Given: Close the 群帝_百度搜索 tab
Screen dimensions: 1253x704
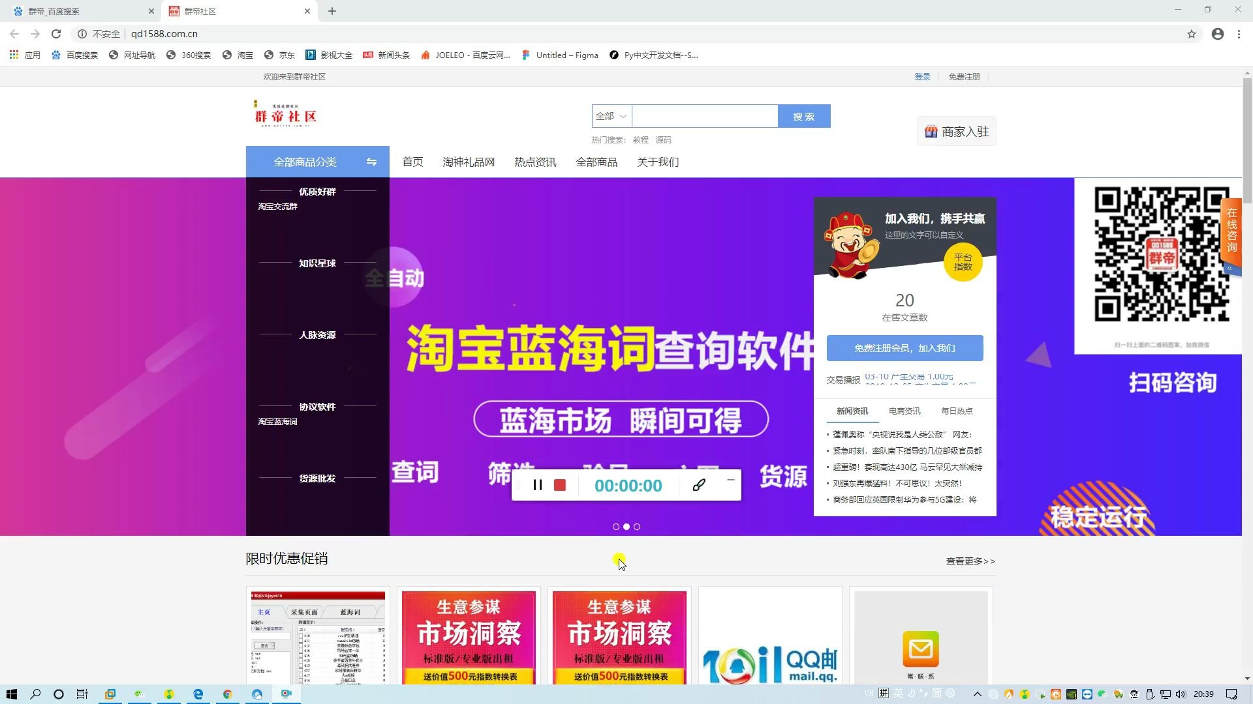Looking at the screenshot, I should click(x=151, y=11).
